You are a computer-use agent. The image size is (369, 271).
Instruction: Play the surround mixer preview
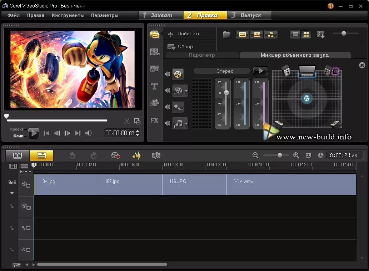coord(260,71)
